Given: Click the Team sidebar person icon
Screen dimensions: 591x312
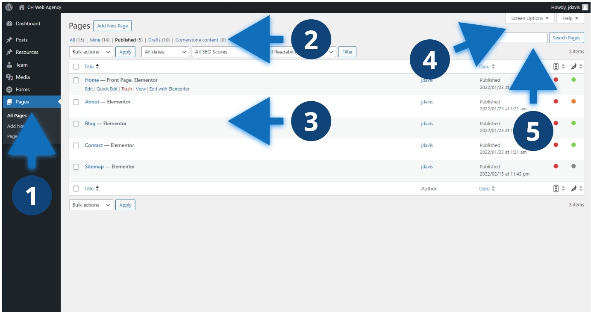Looking at the screenshot, I should click(9, 65).
